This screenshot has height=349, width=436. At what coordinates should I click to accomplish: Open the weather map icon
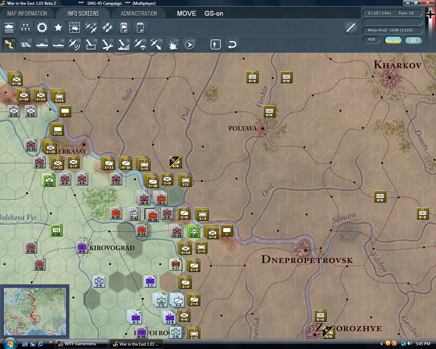click(75, 27)
